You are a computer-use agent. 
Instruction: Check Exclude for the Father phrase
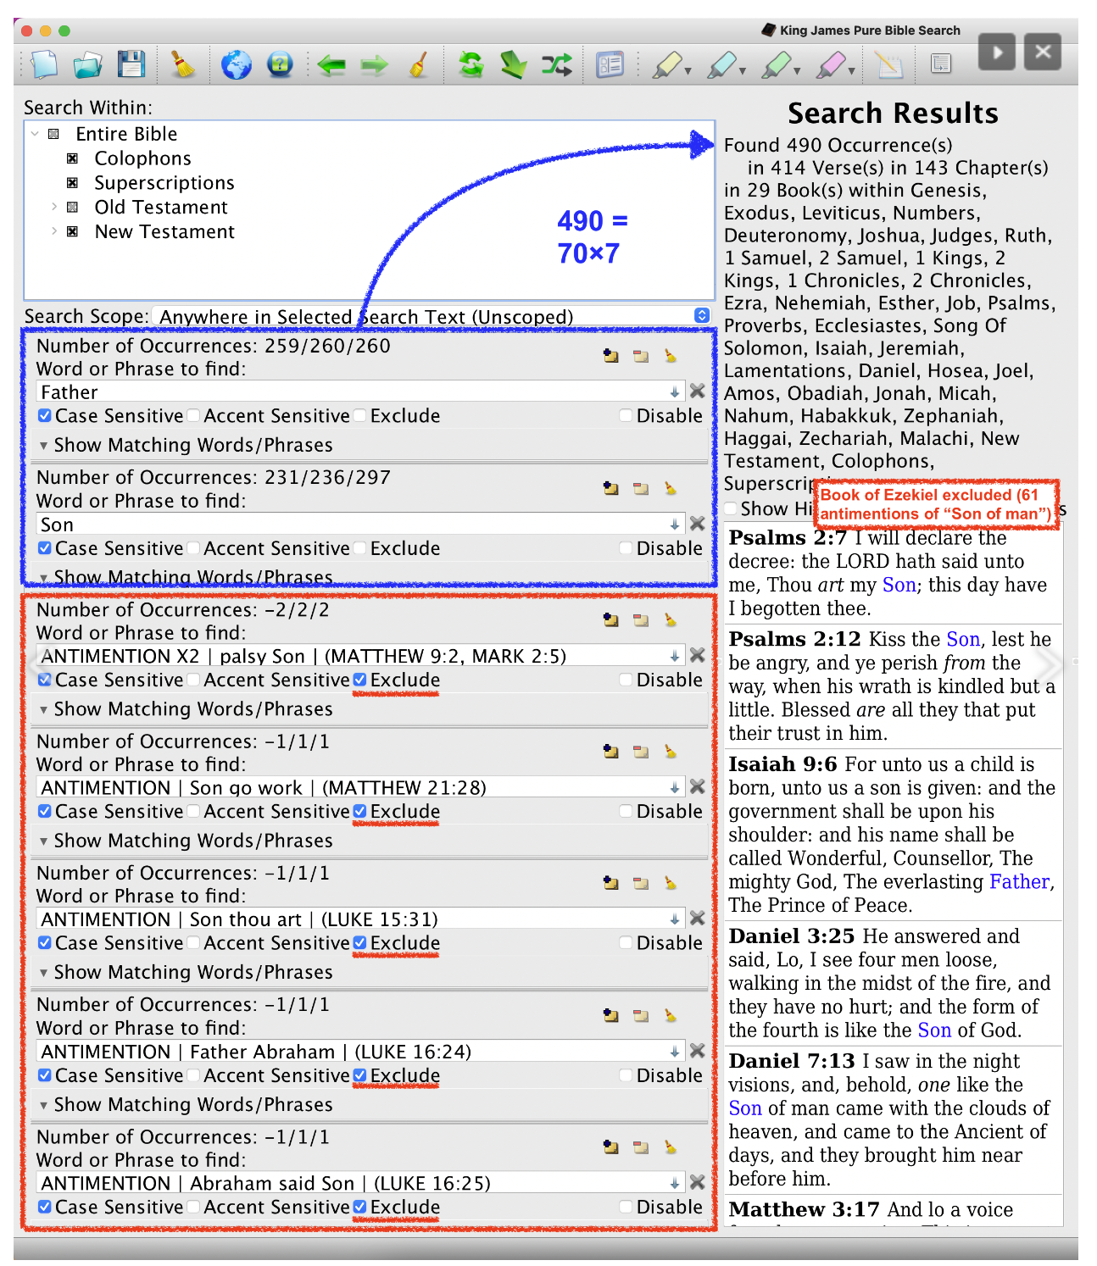359,415
